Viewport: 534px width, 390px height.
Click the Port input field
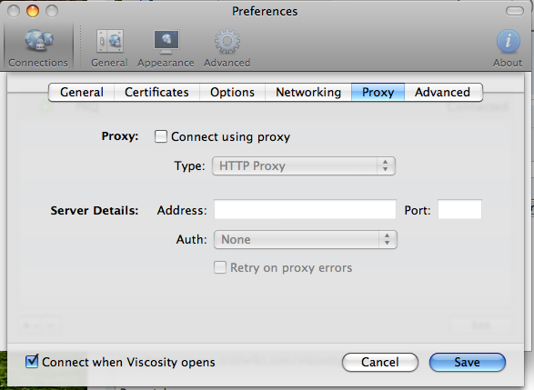coord(459,209)
